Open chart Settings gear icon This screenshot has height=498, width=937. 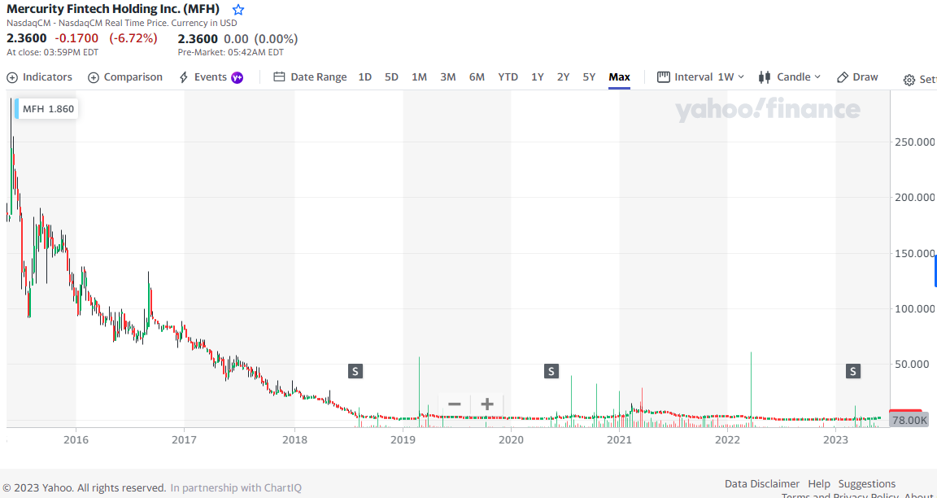[909, 80]
